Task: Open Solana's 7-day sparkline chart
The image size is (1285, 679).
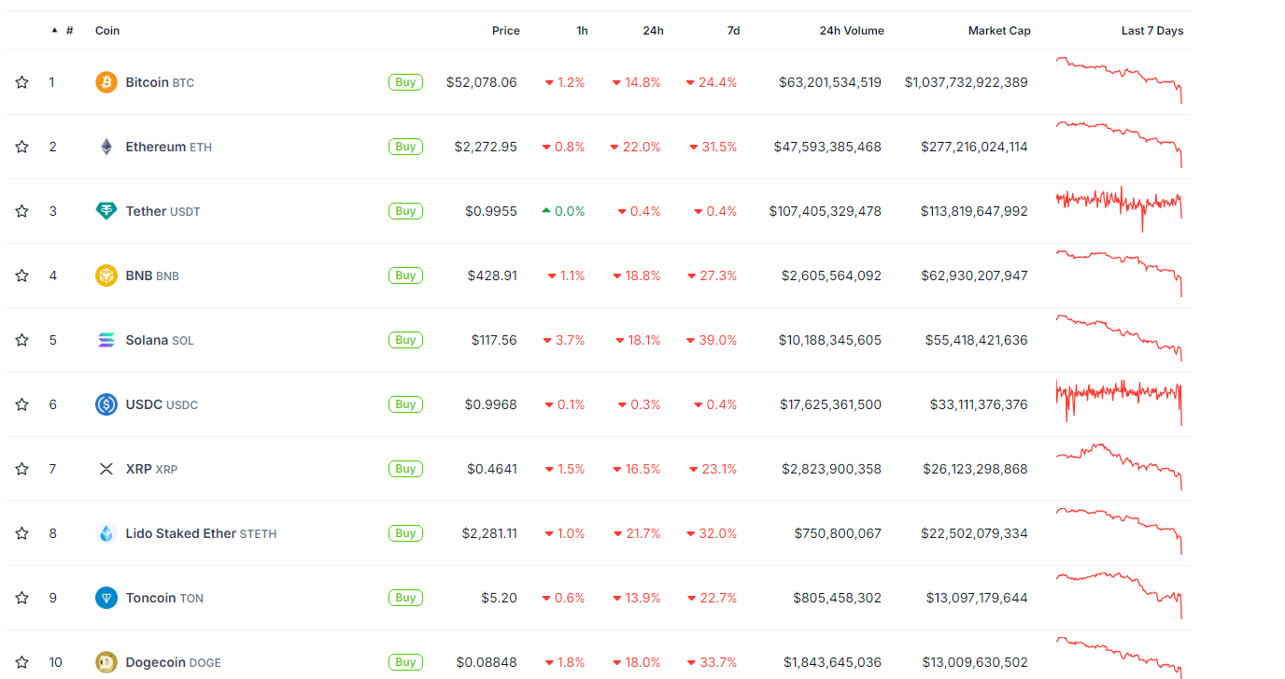Action: [1119, 337]
